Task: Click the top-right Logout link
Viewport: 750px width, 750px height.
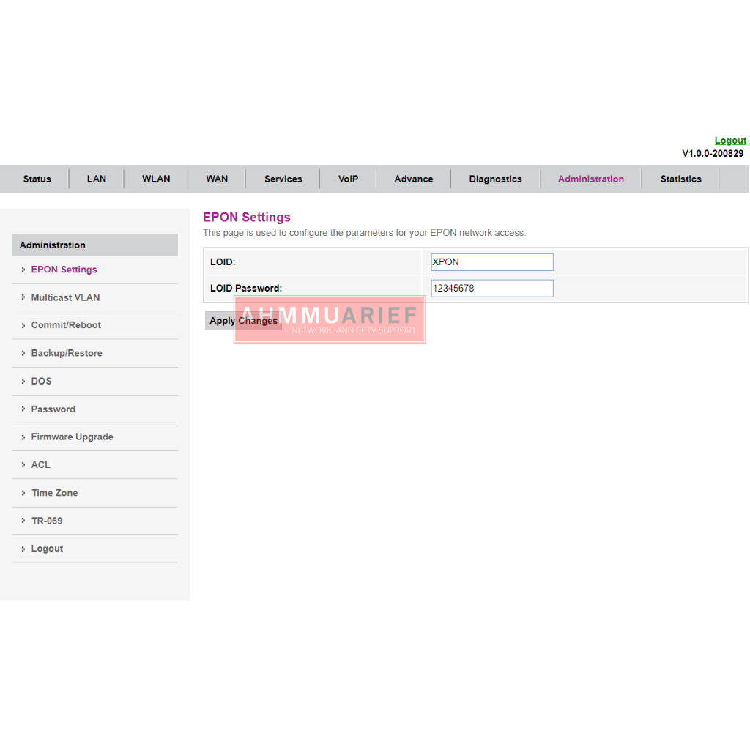Action: pos(730,141)
